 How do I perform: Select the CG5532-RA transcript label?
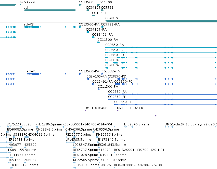click(110, 24)
